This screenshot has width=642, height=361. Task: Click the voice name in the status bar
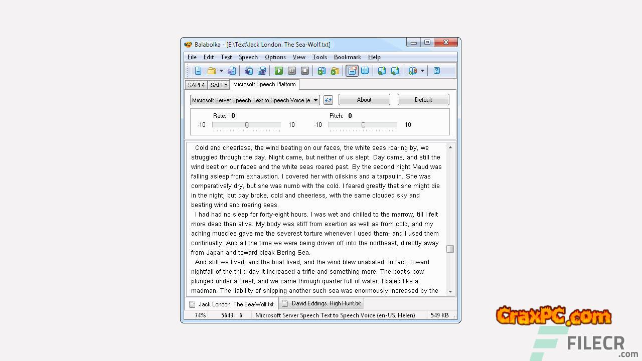click(335, 315)
